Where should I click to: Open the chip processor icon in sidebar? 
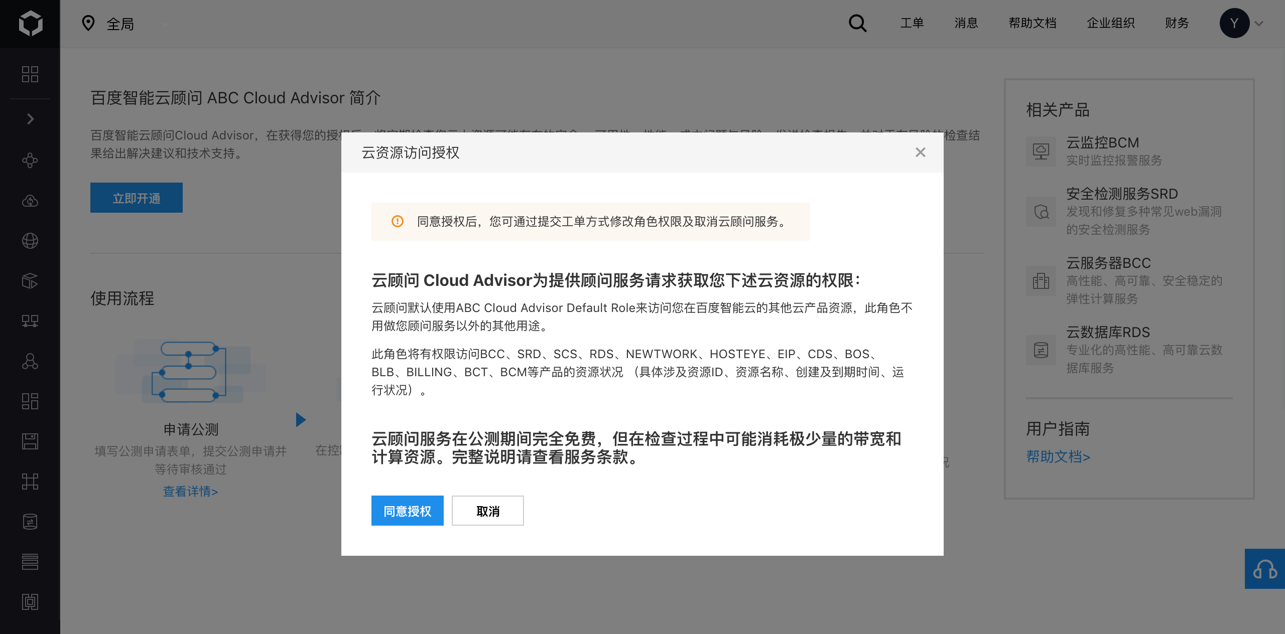30,602
